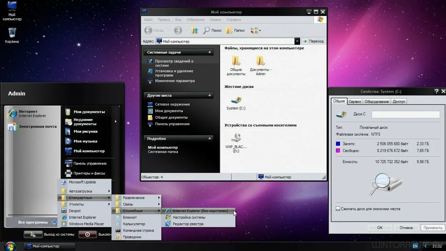Click the magenta Свободно color swatch
The height and width of the screenshot is (251, 446).
point(338,151)
